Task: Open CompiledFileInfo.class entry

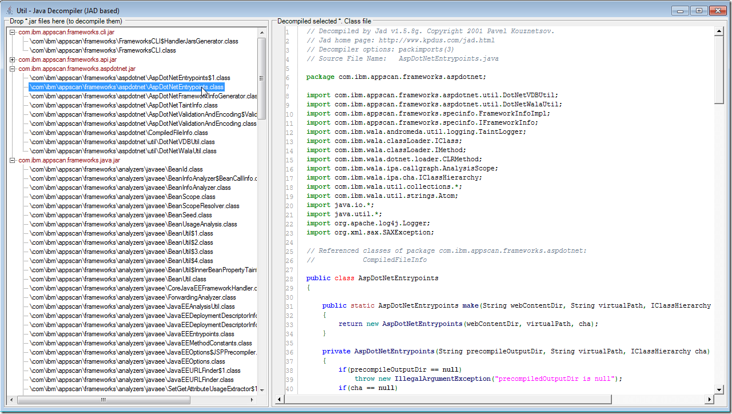Action: coord(119,133)
